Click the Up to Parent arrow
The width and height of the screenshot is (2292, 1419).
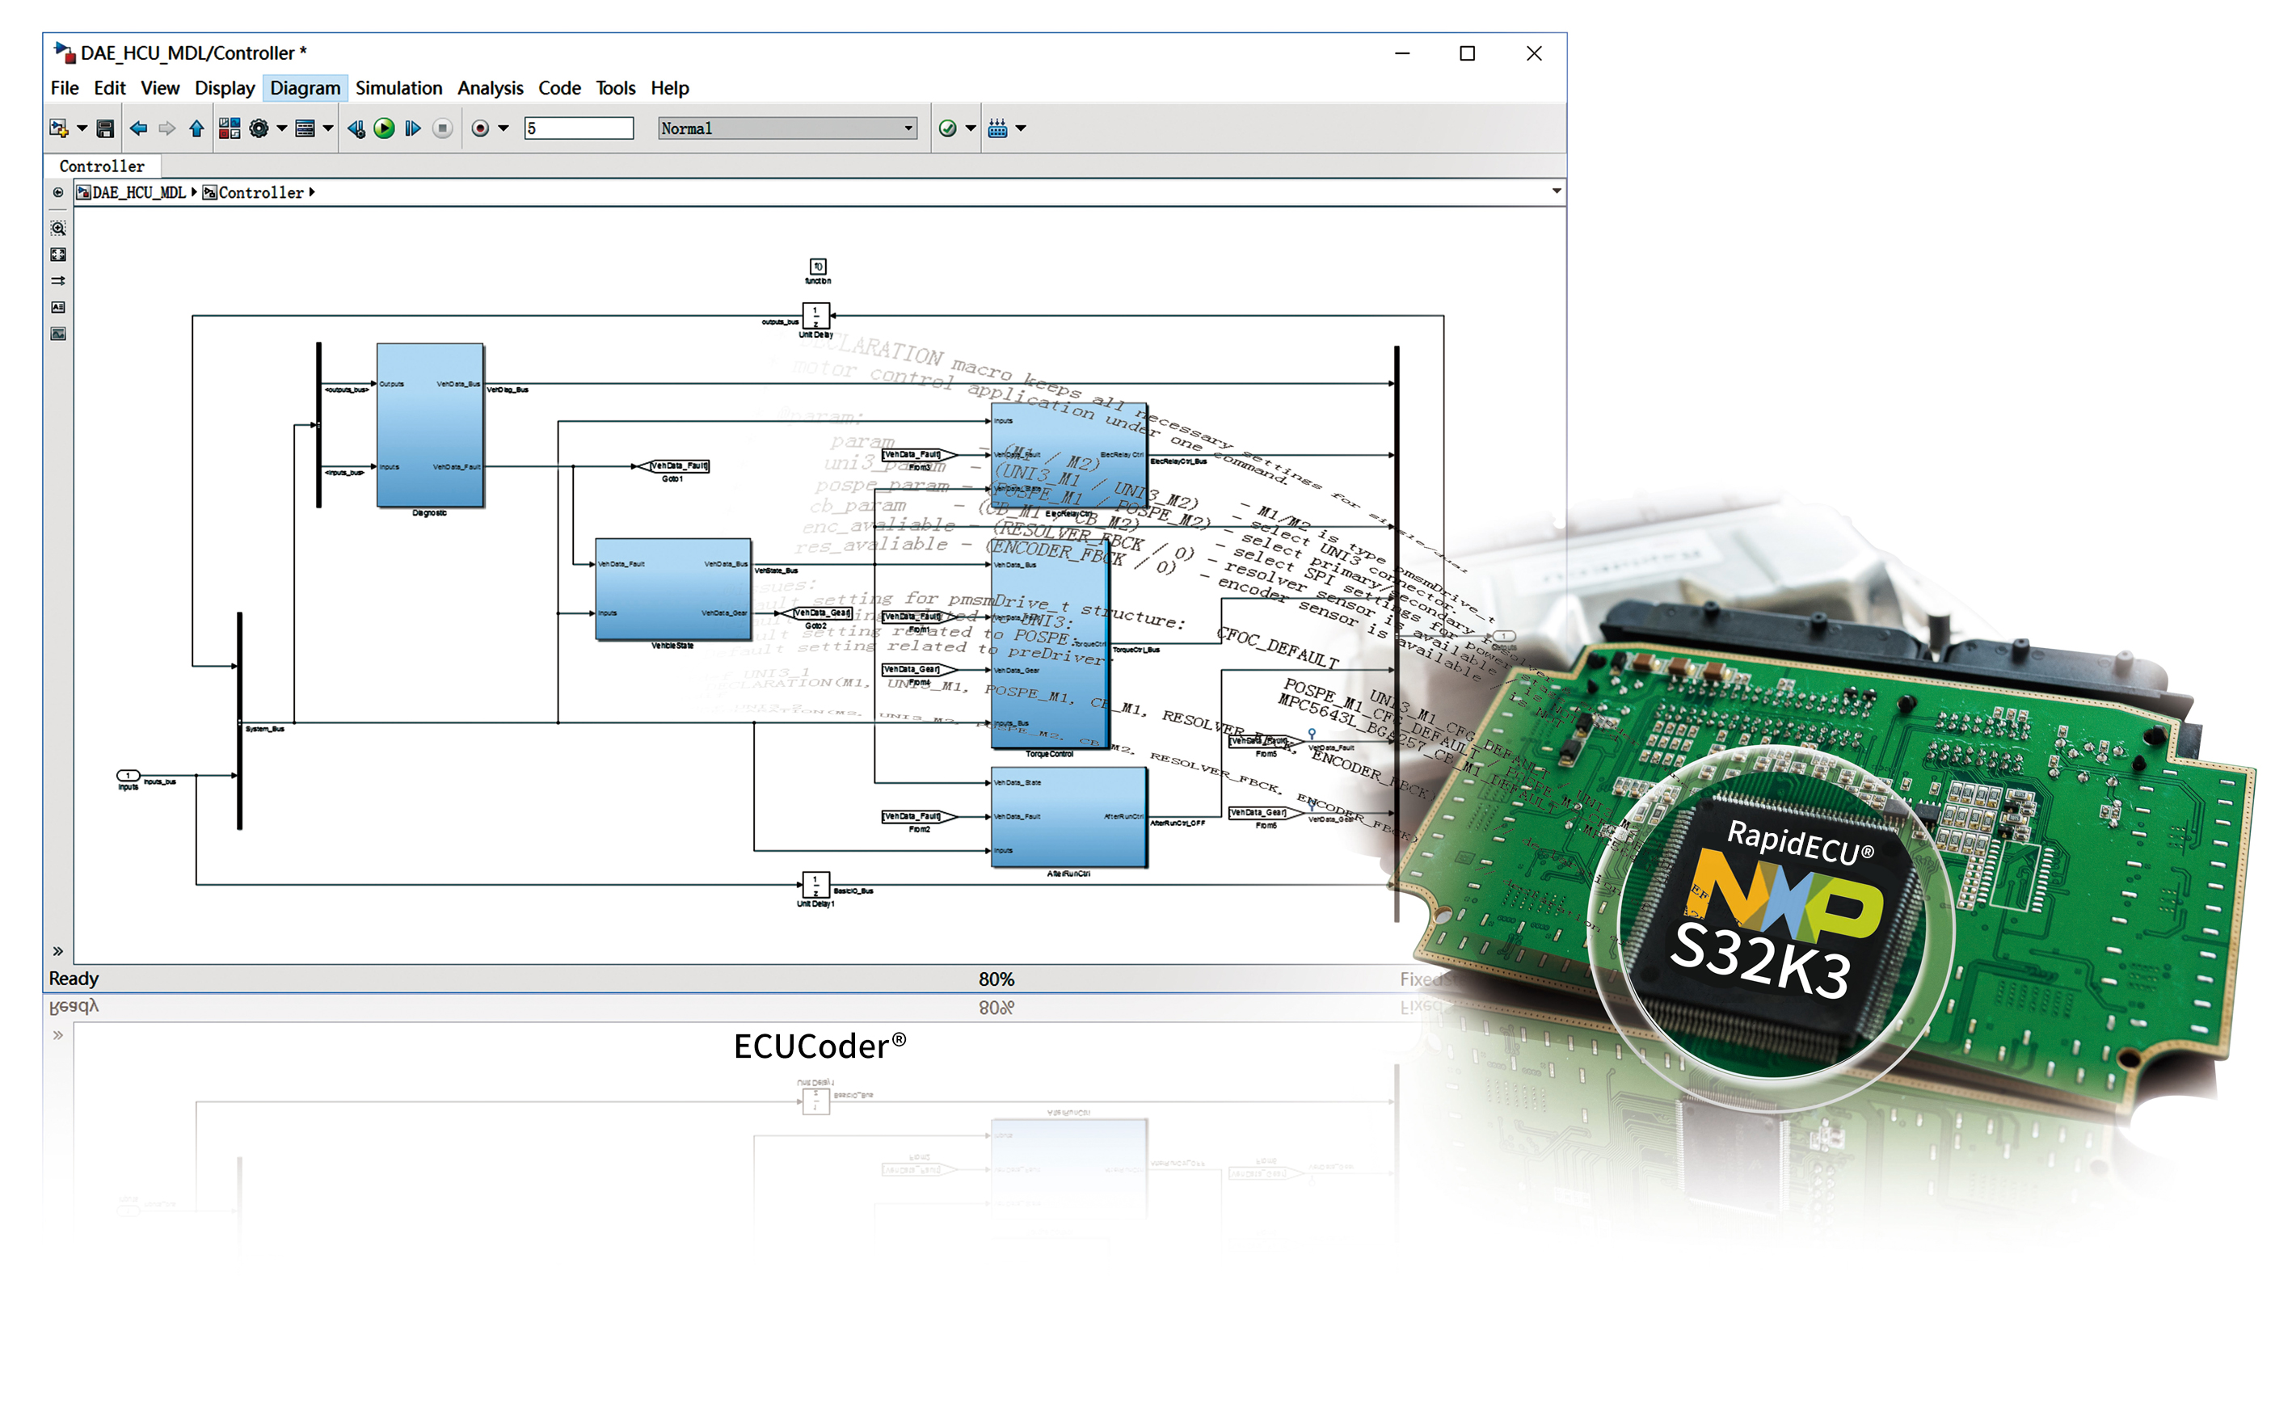(x=196, y=128)
